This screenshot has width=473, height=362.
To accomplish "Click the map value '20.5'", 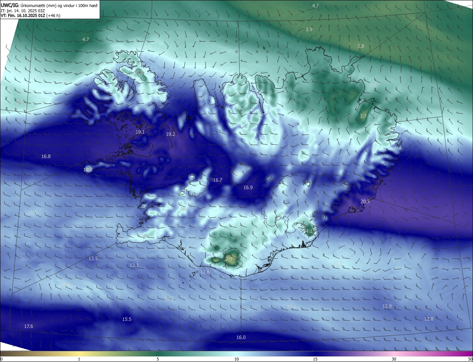I will pyautogui.click(x=365, y=202).
